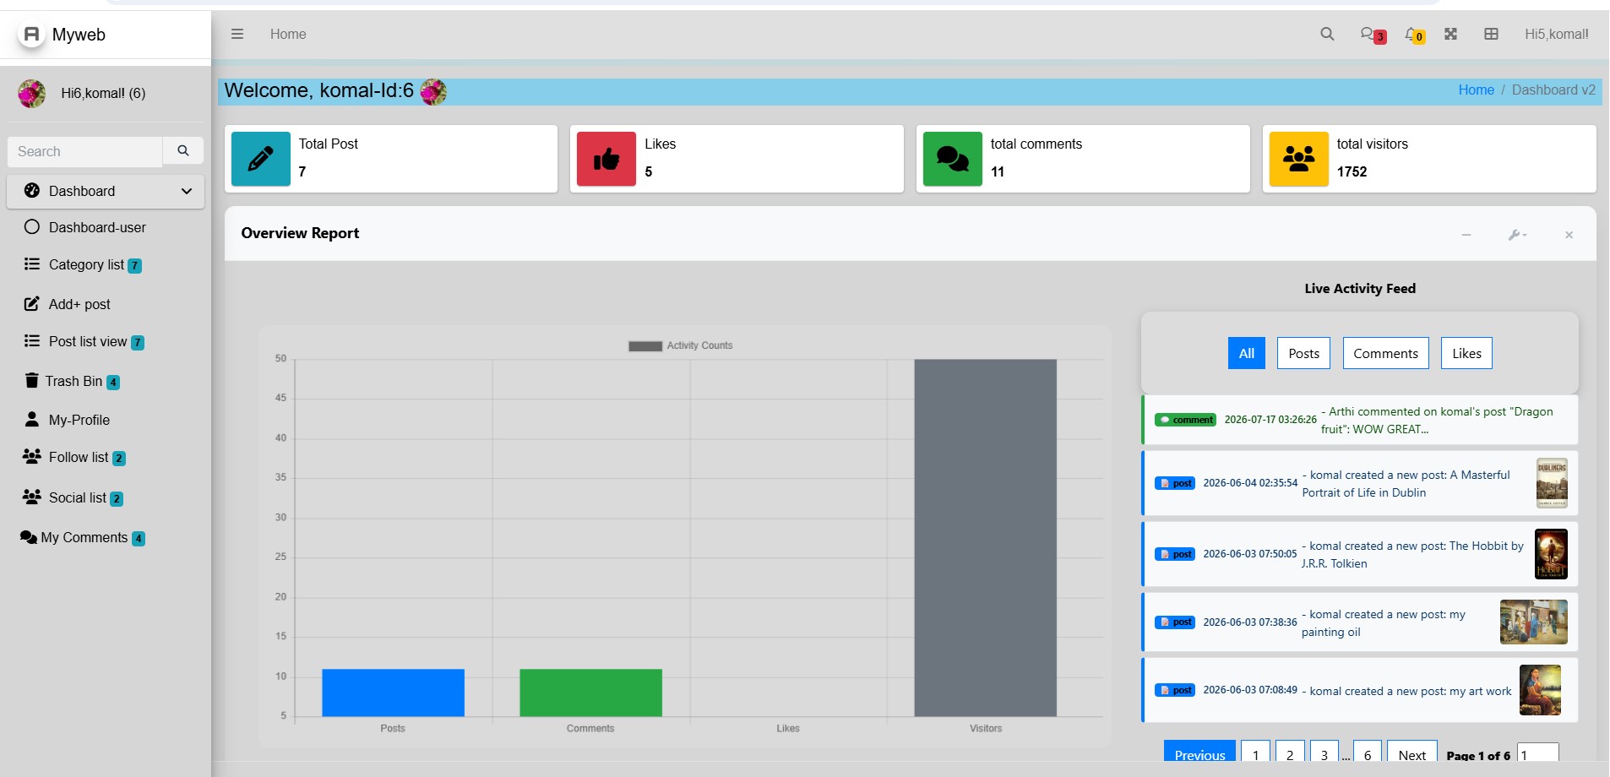Image resolution: width=1610 pixels, height=777 pixels.
Task: Toggle the sidebar hamburger menu
Action: 237,34
